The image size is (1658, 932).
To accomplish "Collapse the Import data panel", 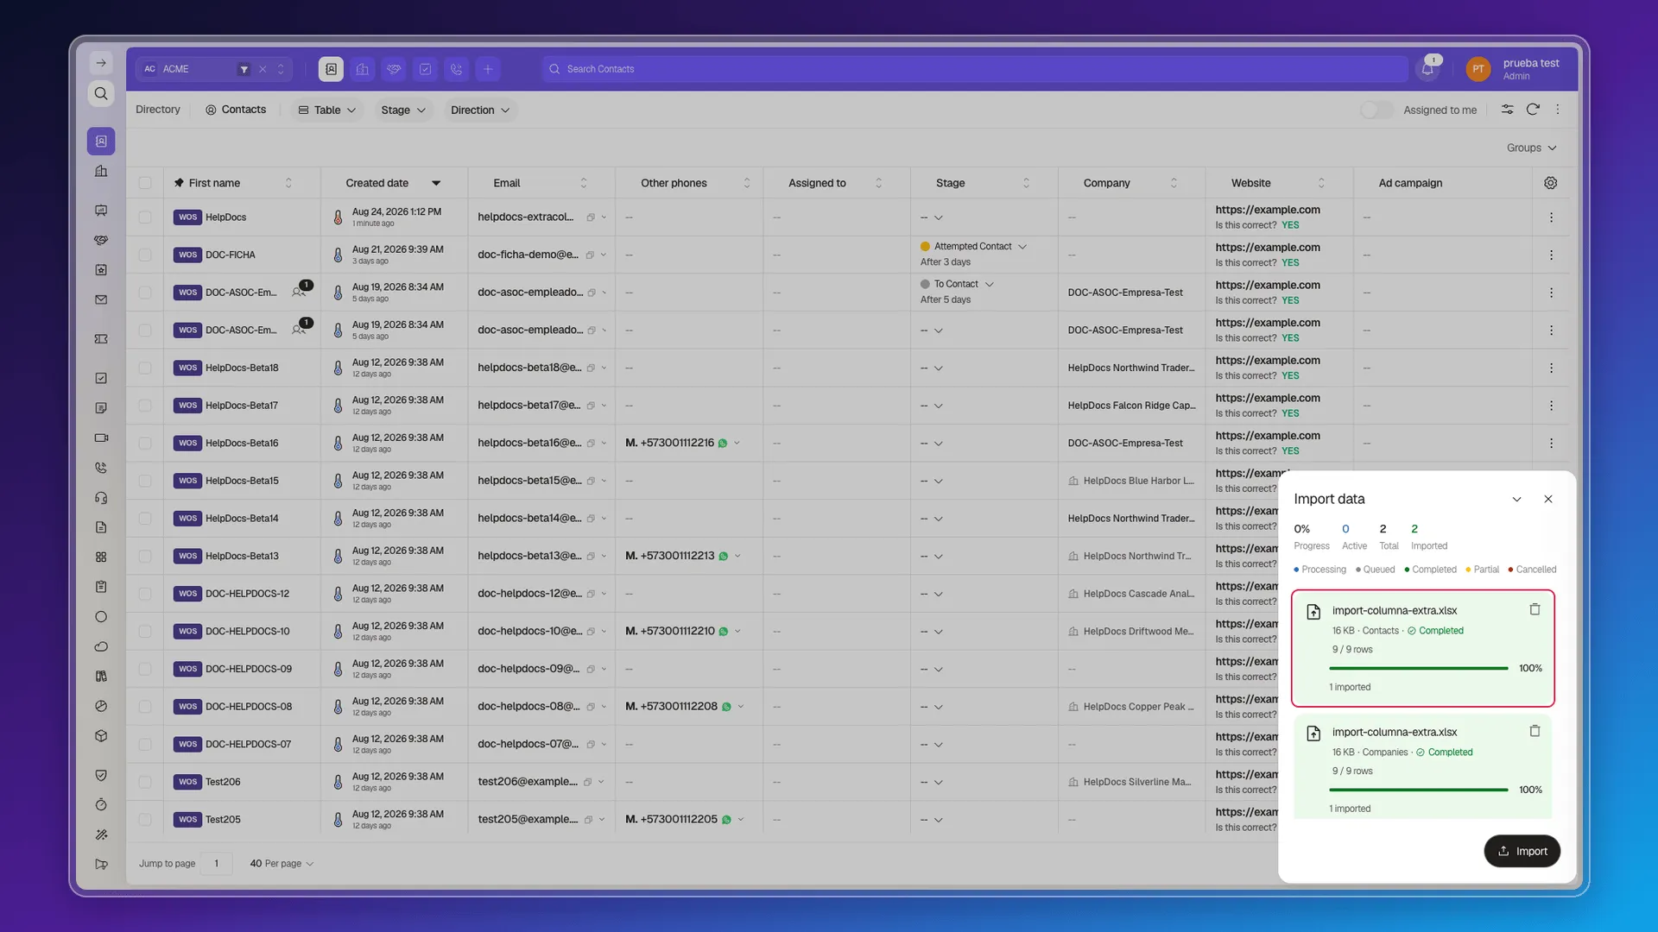I will coord(1516,500).
